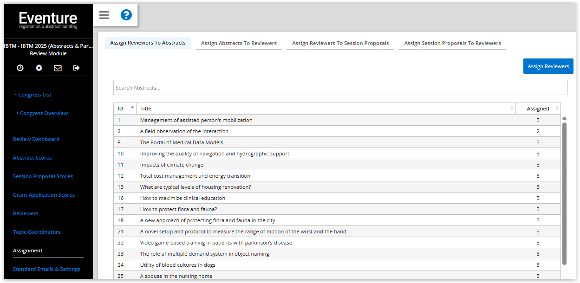Open Assign Reviewers To Session Proposals tab
The width and height of the screenshot is (580, 283).
point(340,43)
